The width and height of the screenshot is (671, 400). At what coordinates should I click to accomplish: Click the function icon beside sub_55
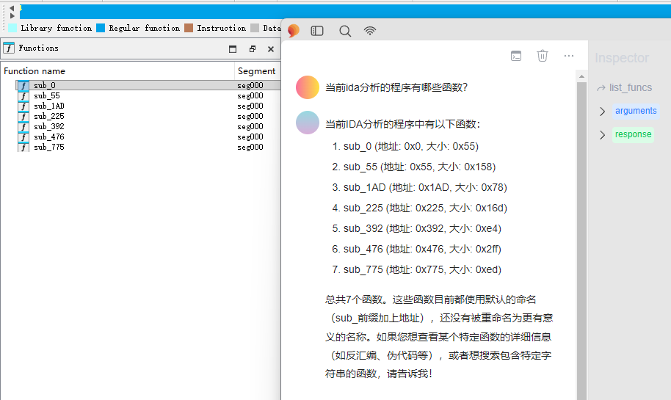point(23,96)
